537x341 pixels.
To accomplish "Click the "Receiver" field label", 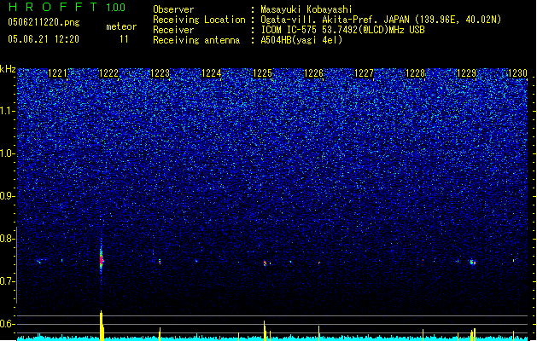I will click(173, 30).
